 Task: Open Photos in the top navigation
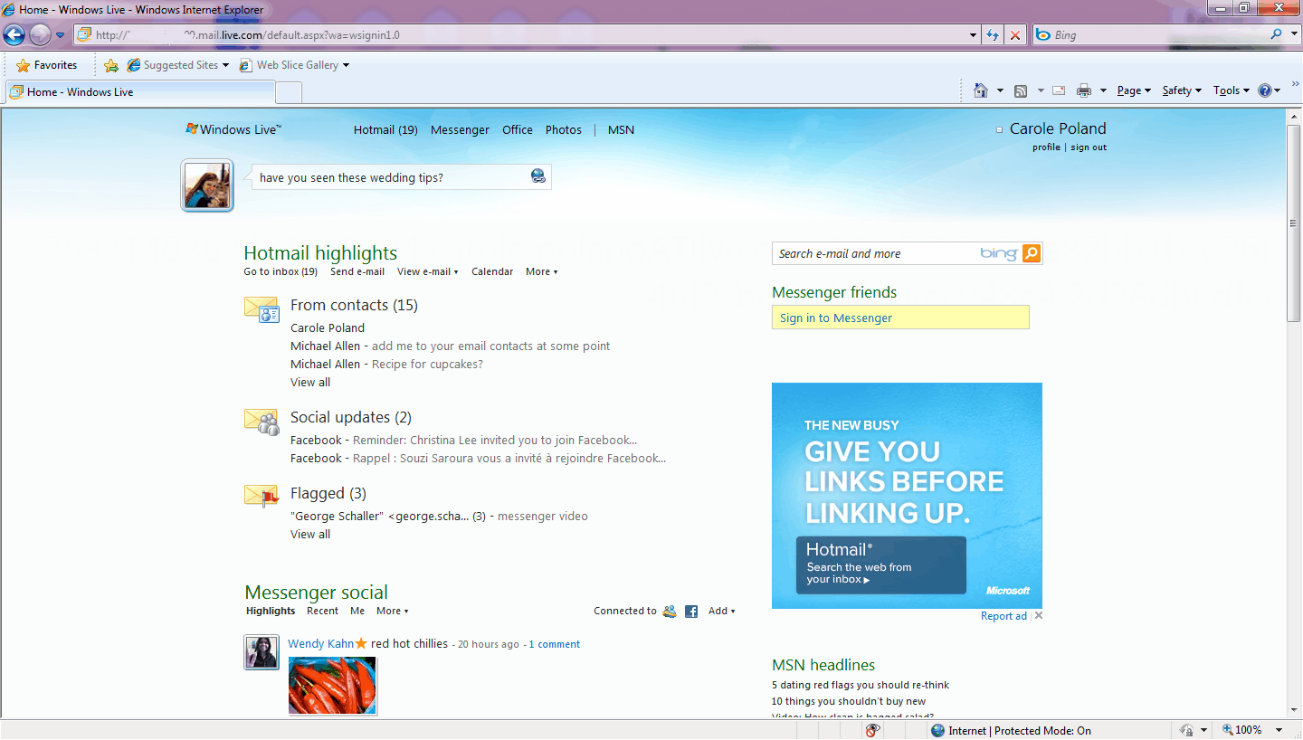point(564,130)
